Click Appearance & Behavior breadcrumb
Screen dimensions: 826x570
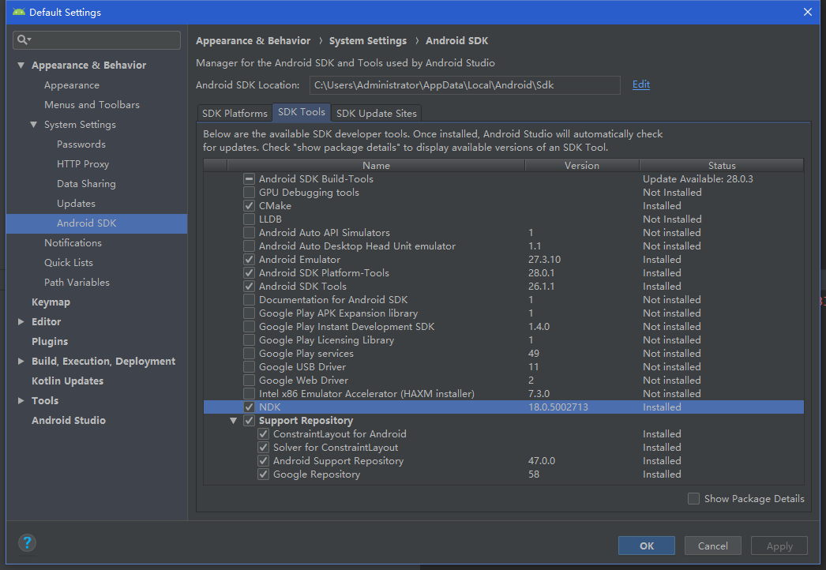coord(253,40)
